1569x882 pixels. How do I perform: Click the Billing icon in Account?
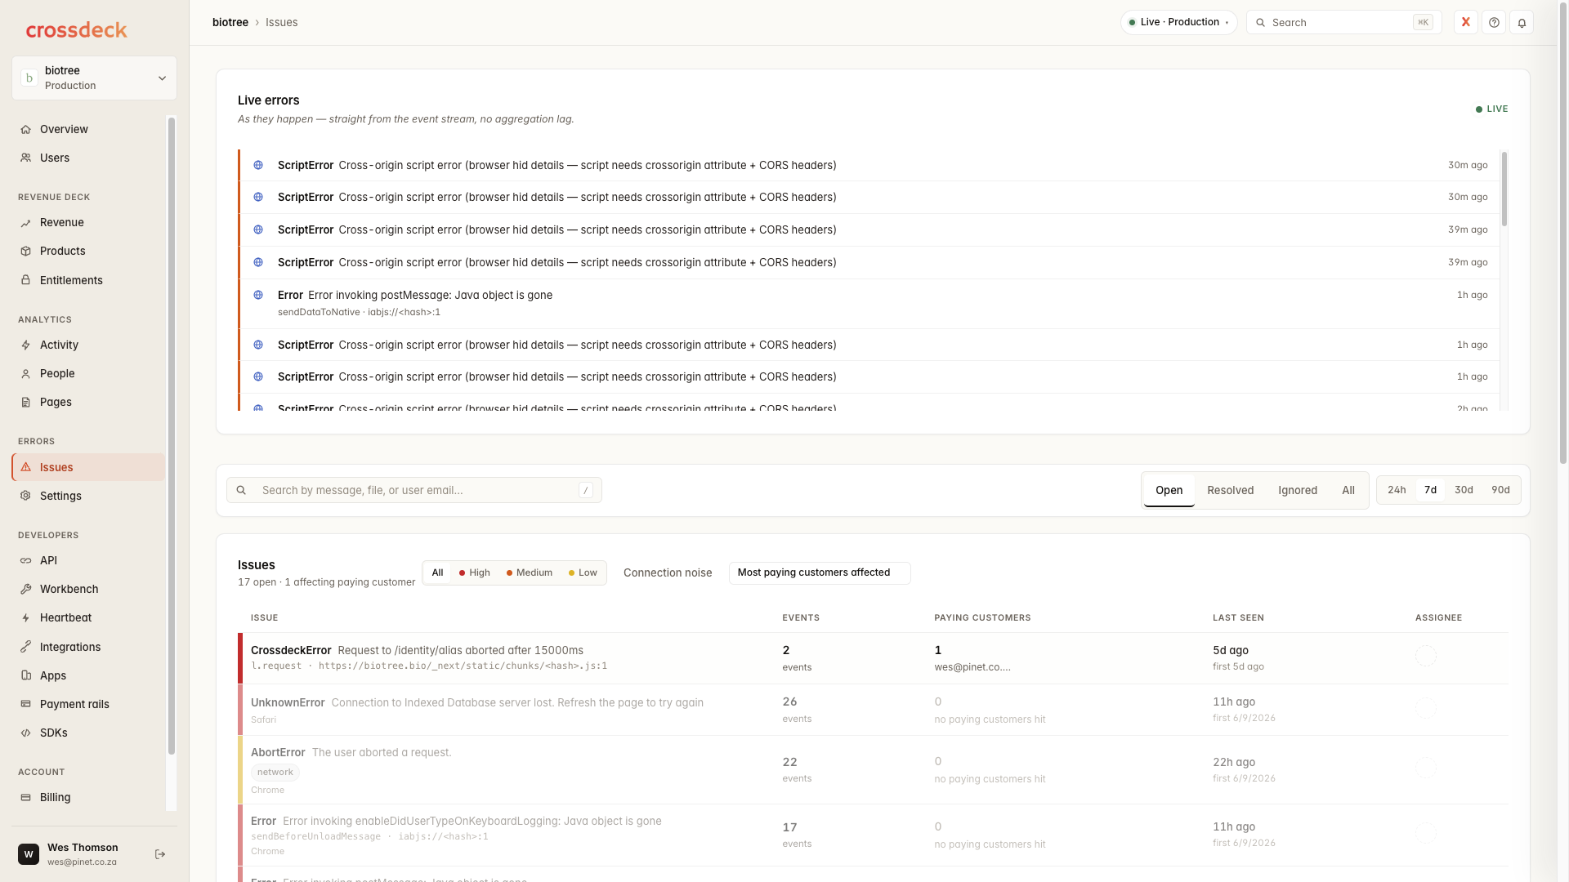click(25, 798)
